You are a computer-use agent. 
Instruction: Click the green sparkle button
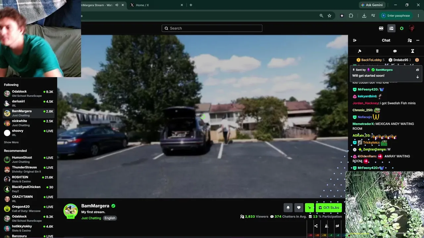coord(309,208)
